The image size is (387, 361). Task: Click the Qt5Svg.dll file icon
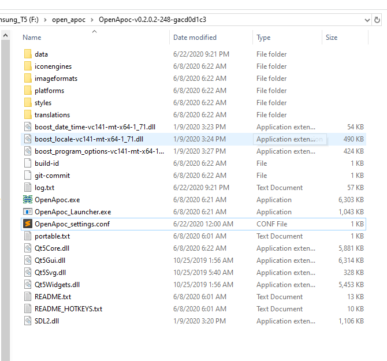(28, 273)
